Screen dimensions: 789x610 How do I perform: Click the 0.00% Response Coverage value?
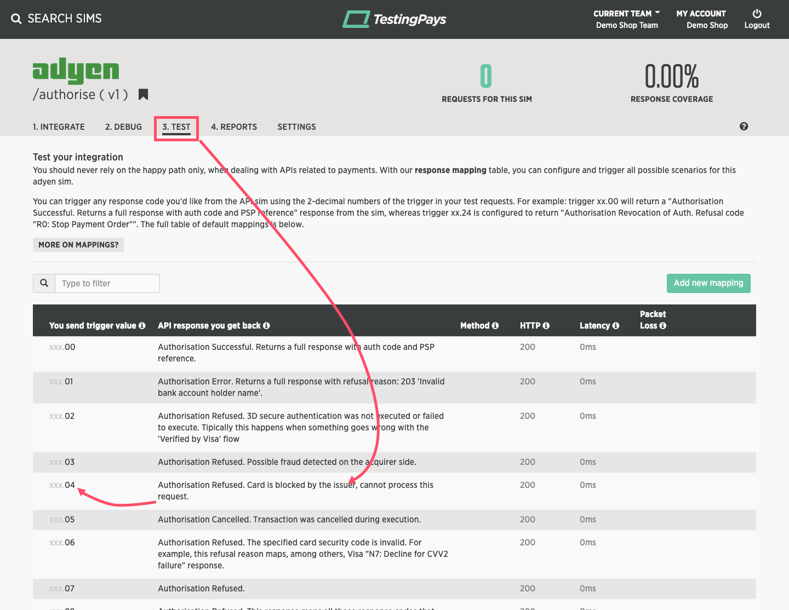coord(672,76)
